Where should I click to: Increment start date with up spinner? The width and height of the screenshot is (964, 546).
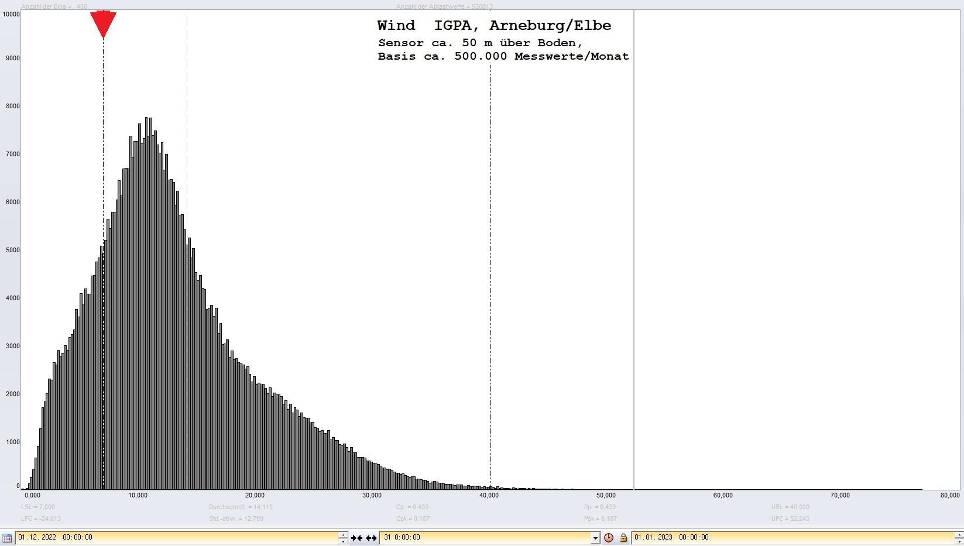(x=343, y=534)
